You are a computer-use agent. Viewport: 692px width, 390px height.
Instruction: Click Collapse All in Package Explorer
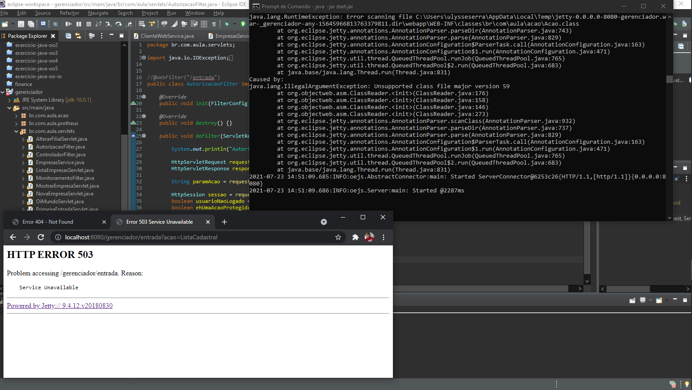68,36
